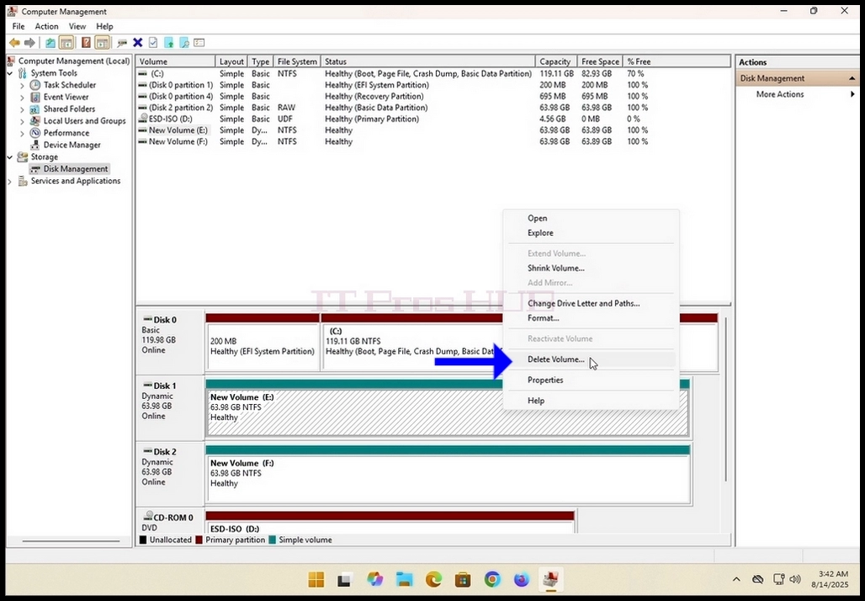865x601 pixels.
Task: Expand the Event Viewer node arrow
Action: point(22,97)
